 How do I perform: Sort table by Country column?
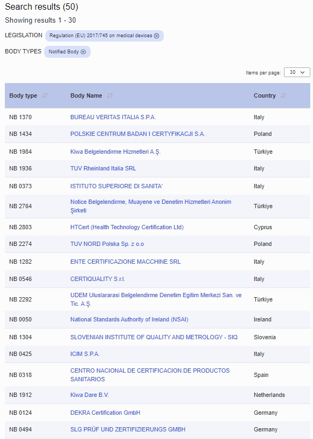click(x=283, y=96)
